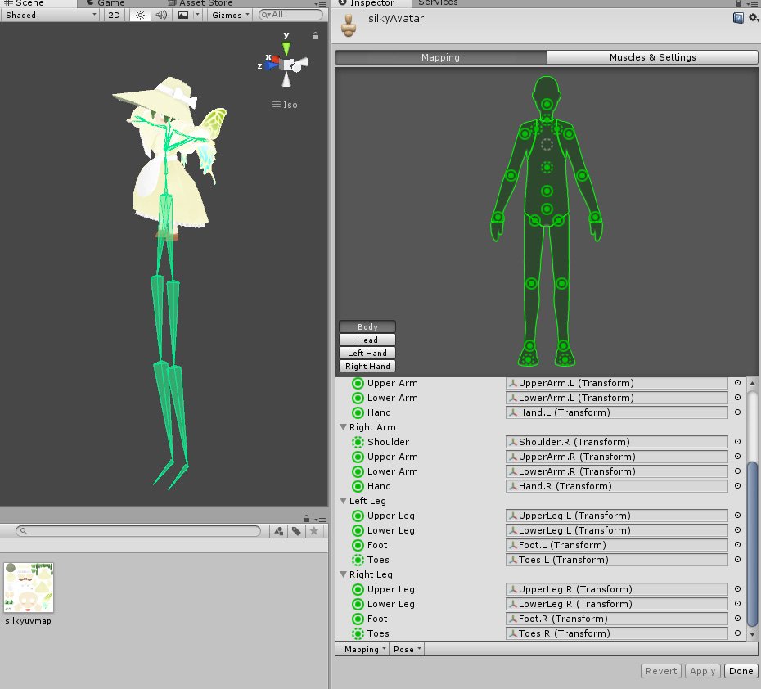This screenshot has width=761, height=689.
Task: Open project search by label tag icon
Action: tap(296, 531)
